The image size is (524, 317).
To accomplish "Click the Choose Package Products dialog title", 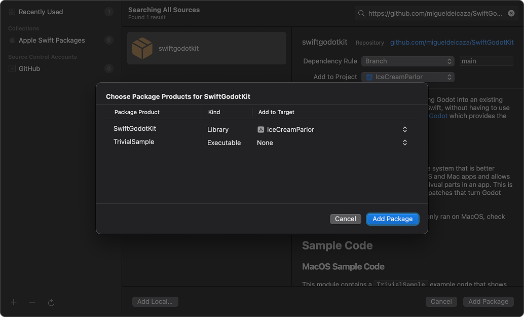I will [x=178, y=97].
